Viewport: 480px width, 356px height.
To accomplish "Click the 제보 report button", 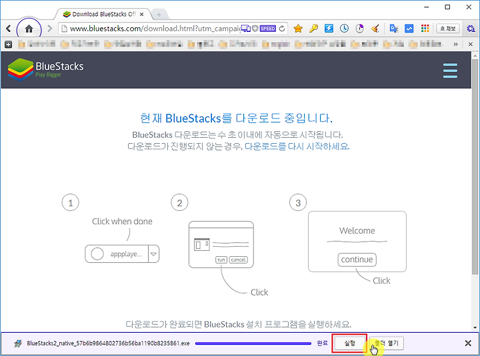I will point(447,29).
